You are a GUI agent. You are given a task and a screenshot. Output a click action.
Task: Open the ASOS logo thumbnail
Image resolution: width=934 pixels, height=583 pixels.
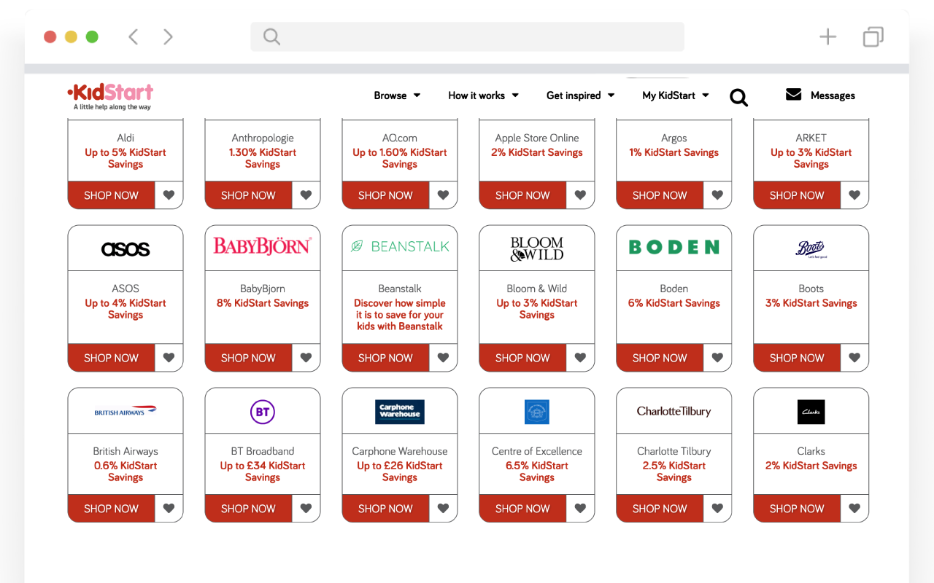[126, 249]
